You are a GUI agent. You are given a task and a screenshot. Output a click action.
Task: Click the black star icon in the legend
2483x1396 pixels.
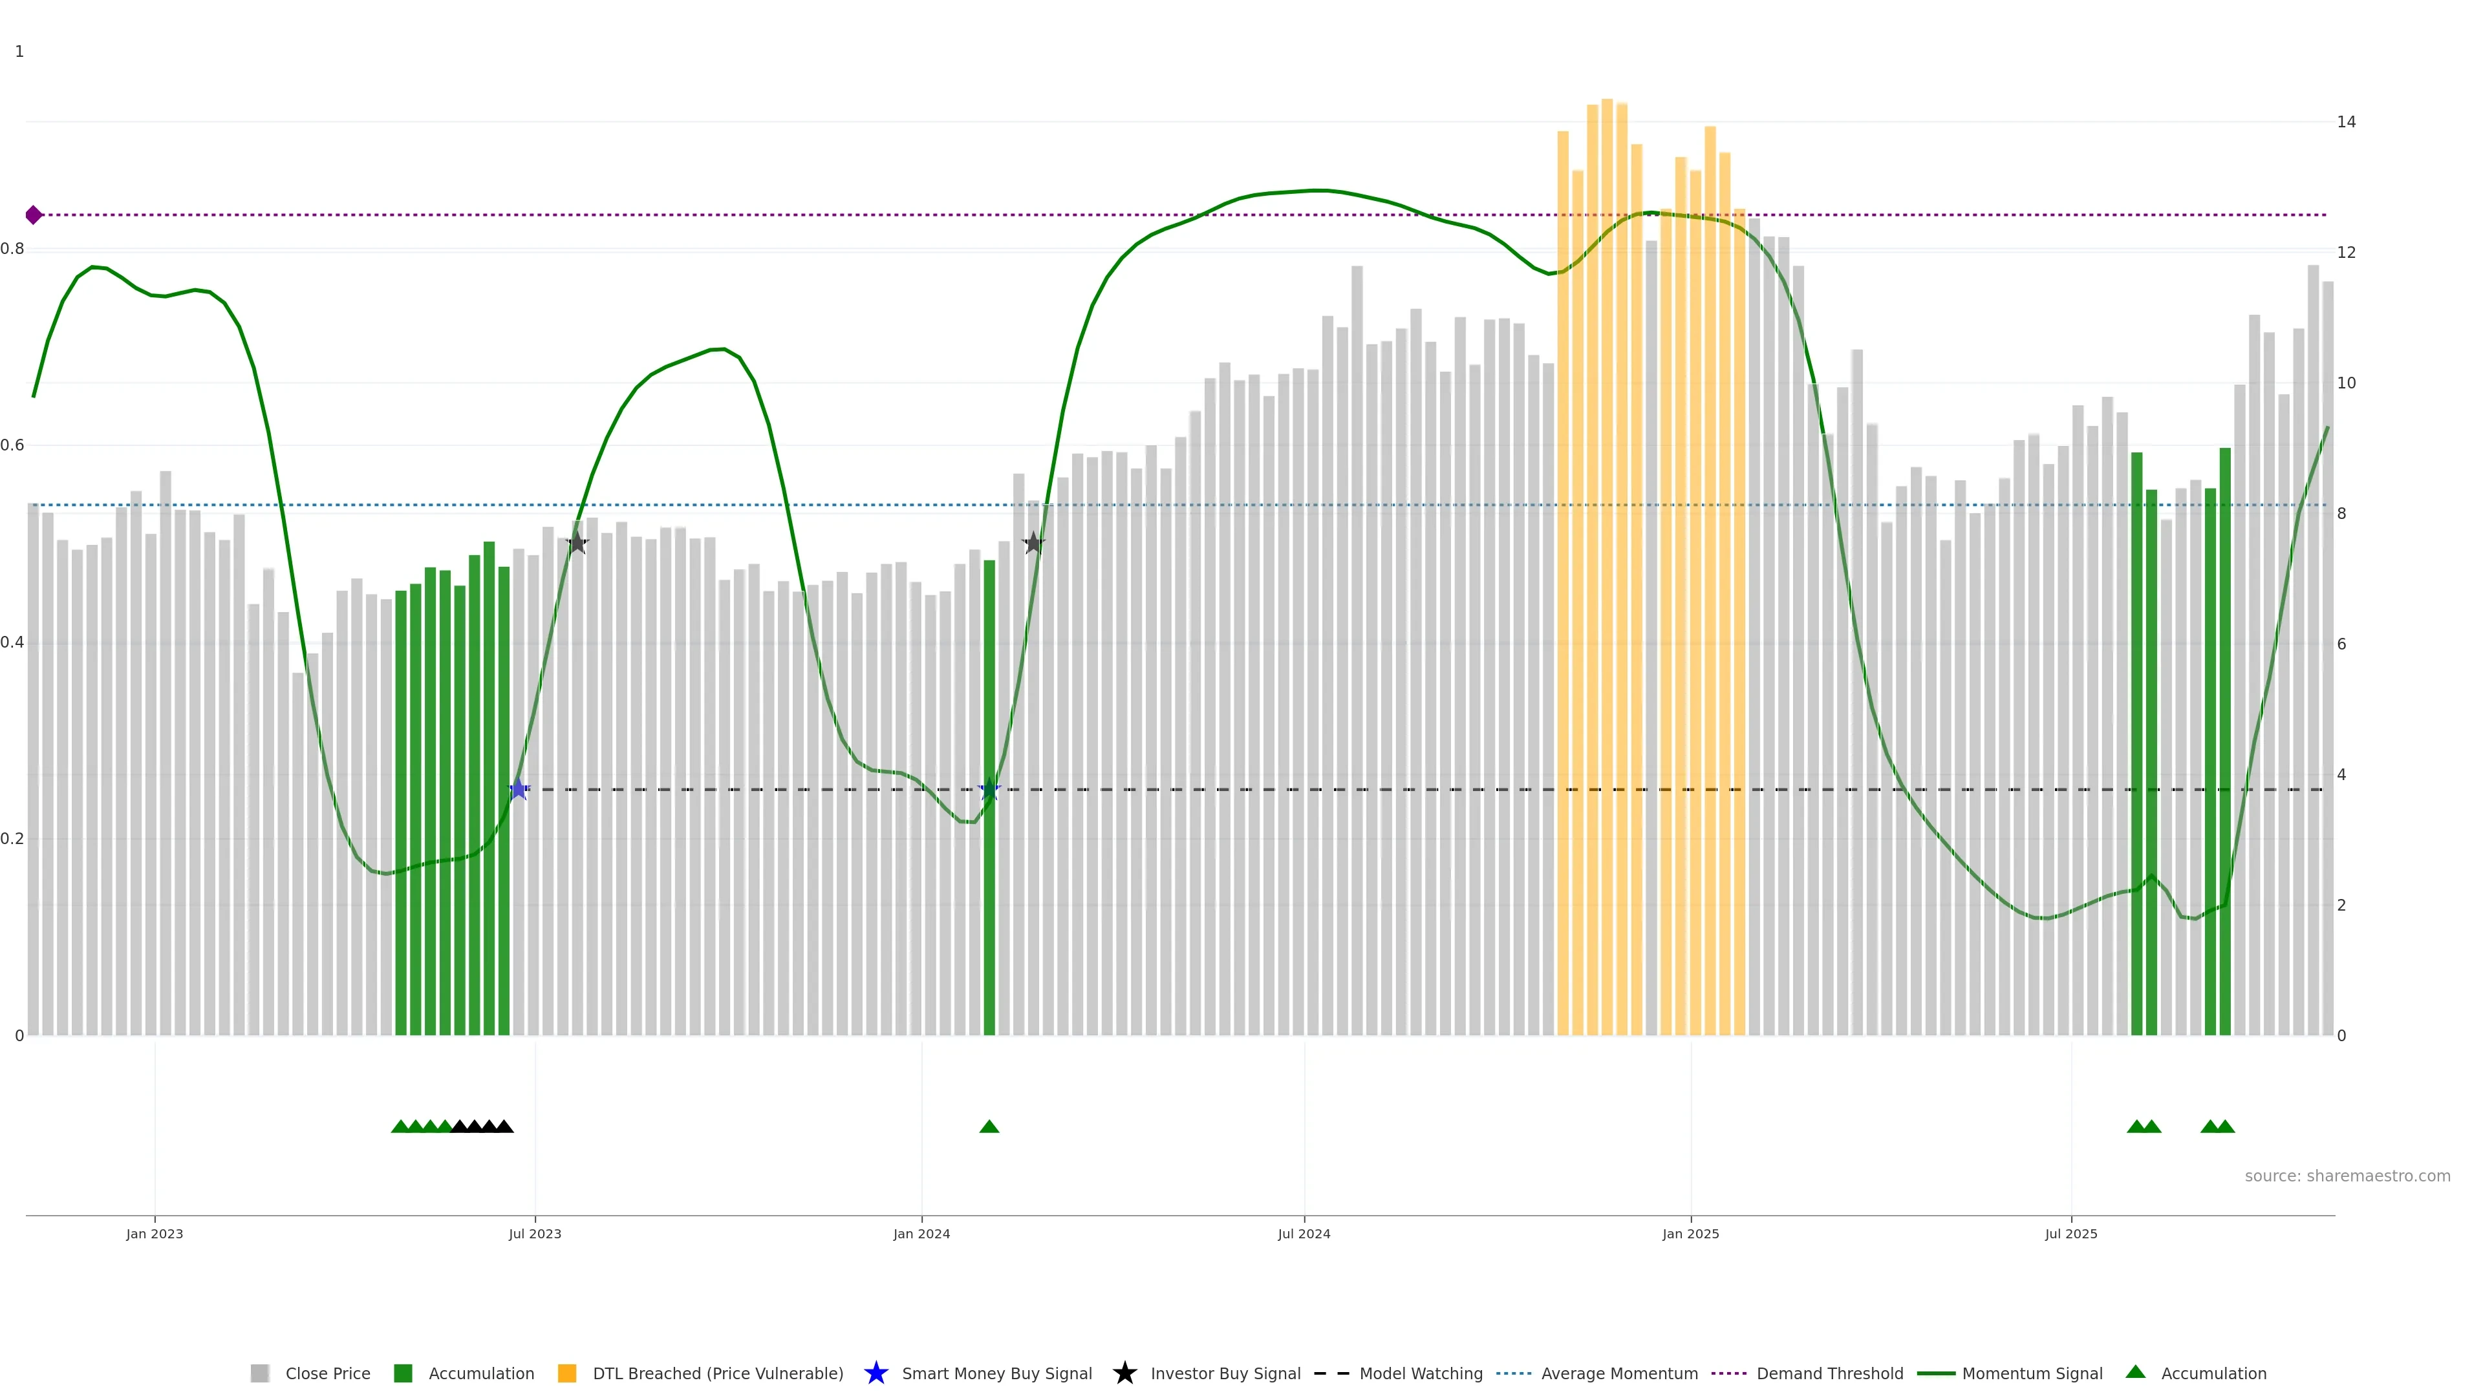click(1124, 1373)
